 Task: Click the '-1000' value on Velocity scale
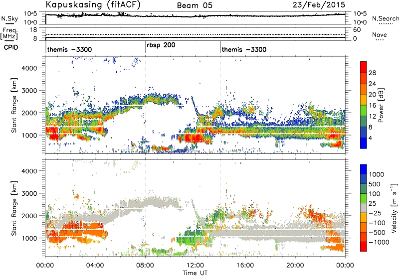click(379, 242)
